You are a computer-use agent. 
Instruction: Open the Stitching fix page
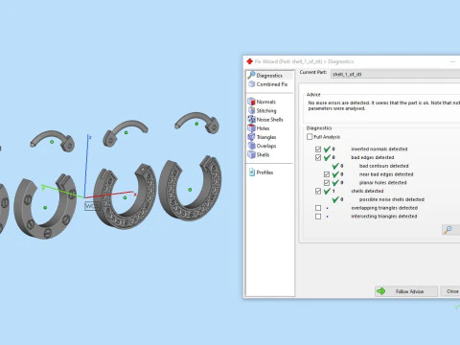266,111
